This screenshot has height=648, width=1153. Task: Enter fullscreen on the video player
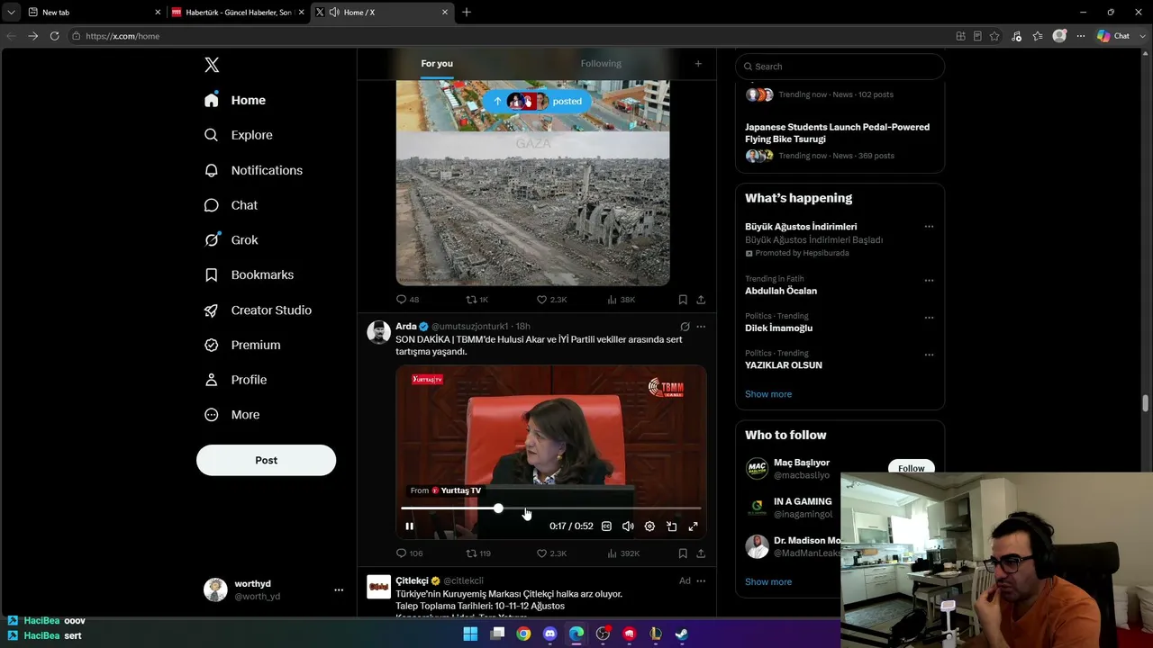pos(694,526)
